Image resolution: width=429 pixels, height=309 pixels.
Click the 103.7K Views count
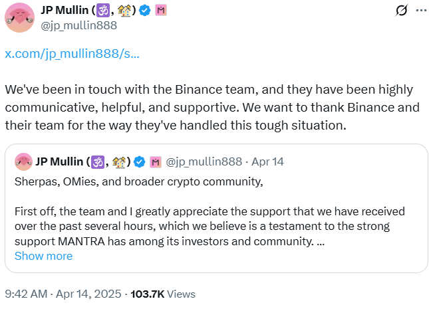tap(163, 293)
